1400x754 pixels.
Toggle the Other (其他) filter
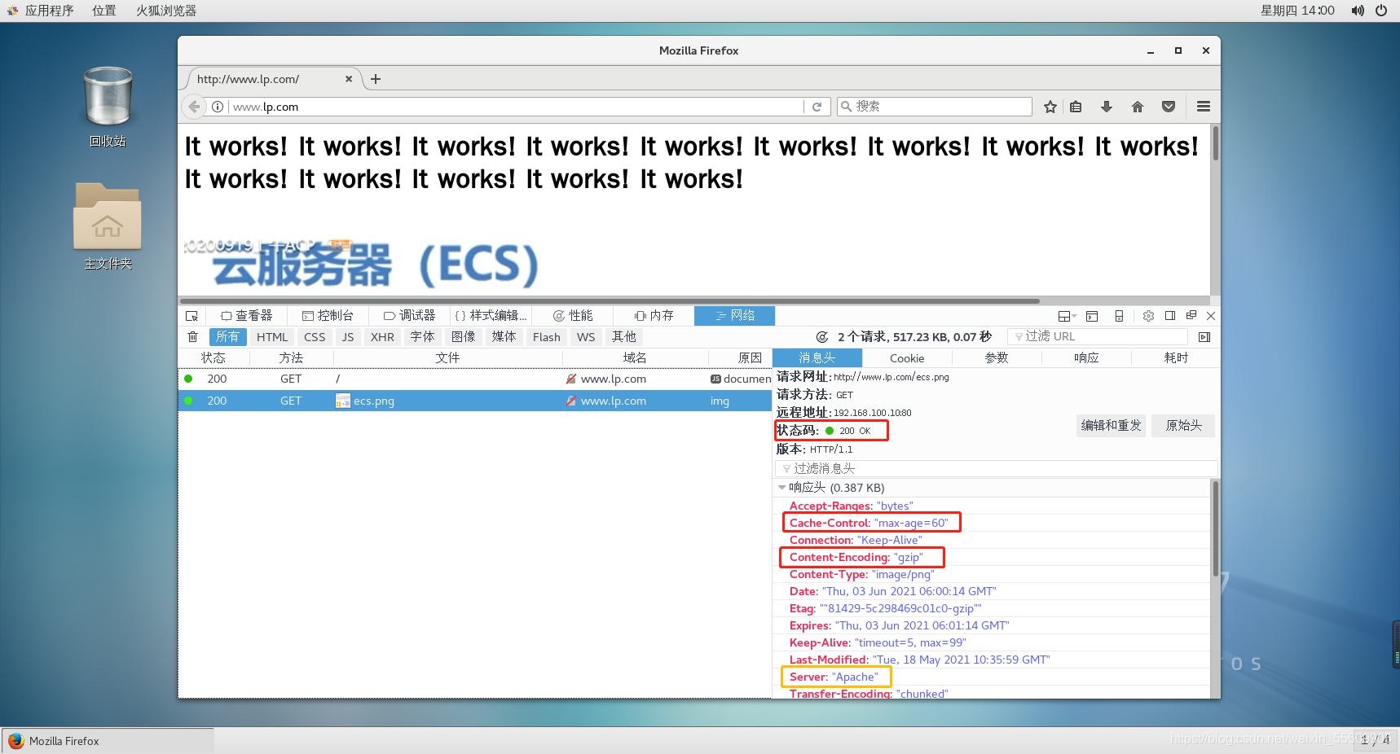coord(624,337)
